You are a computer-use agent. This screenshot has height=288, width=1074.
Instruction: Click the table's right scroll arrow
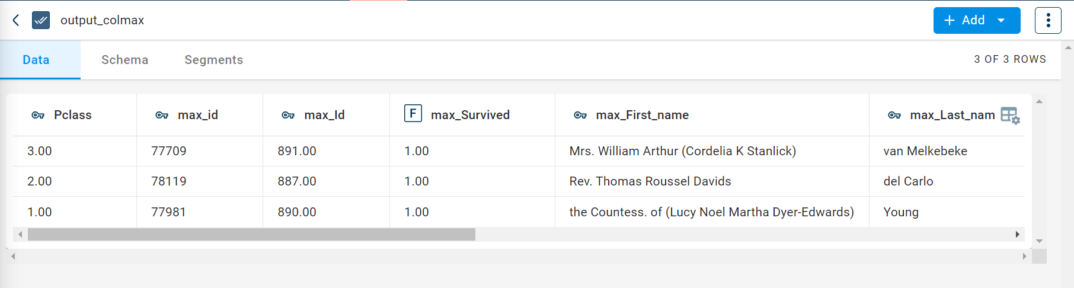[x=1017, y=235]
